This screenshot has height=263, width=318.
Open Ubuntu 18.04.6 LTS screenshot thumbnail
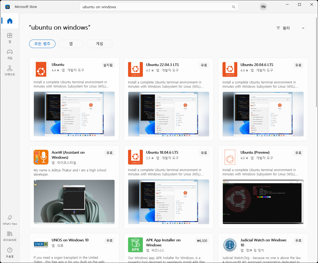tap(169, 202)
